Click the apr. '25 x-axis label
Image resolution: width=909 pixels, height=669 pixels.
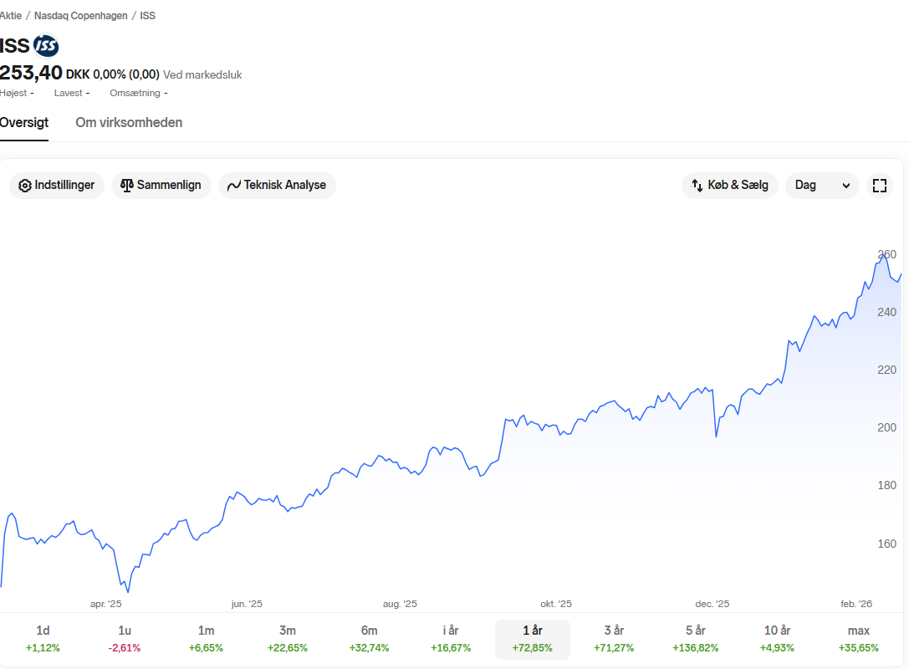pos(106,604)
